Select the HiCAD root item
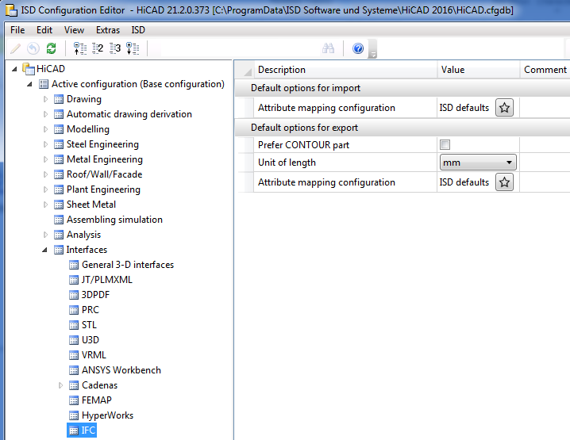 click(51, 69)
